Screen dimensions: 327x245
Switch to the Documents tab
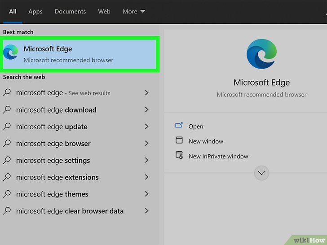pyautogui.click(x=70, y=11)
